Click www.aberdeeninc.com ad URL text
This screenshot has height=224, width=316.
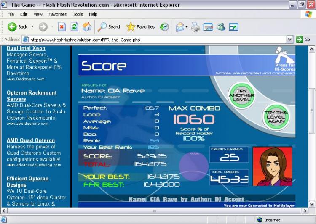27,124
